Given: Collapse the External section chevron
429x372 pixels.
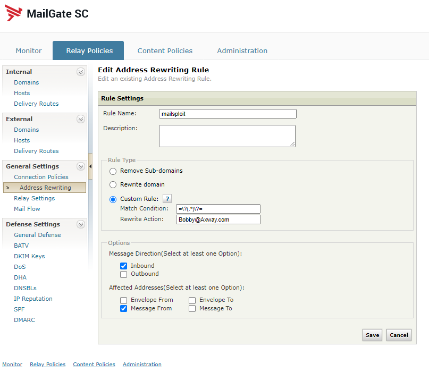Looking at the screenshot, I should click(81, 119).
